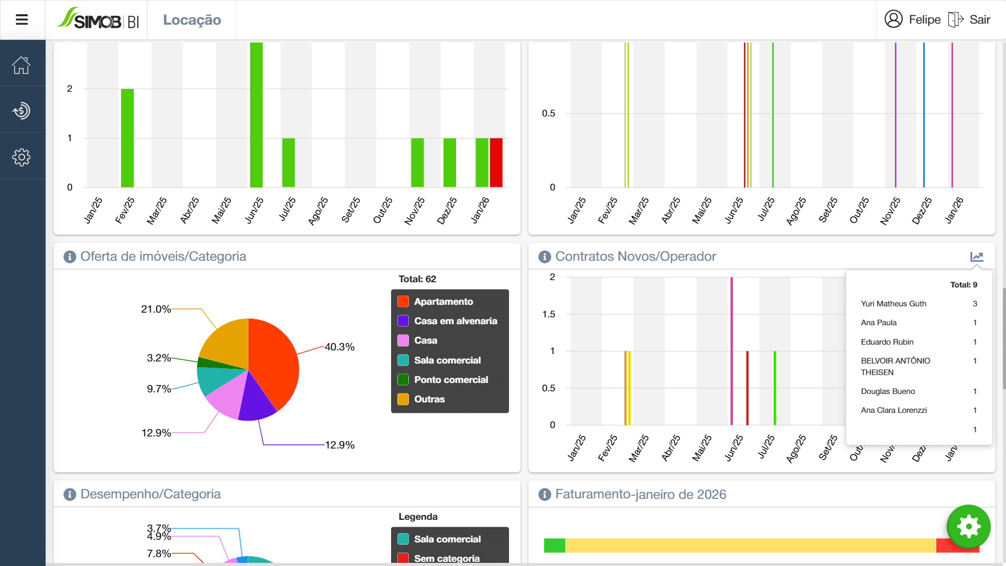The width and height of the screenshot is (1006, 566).
Task: Toggle Ponto comercial legend entry
Action: (451, 380)
